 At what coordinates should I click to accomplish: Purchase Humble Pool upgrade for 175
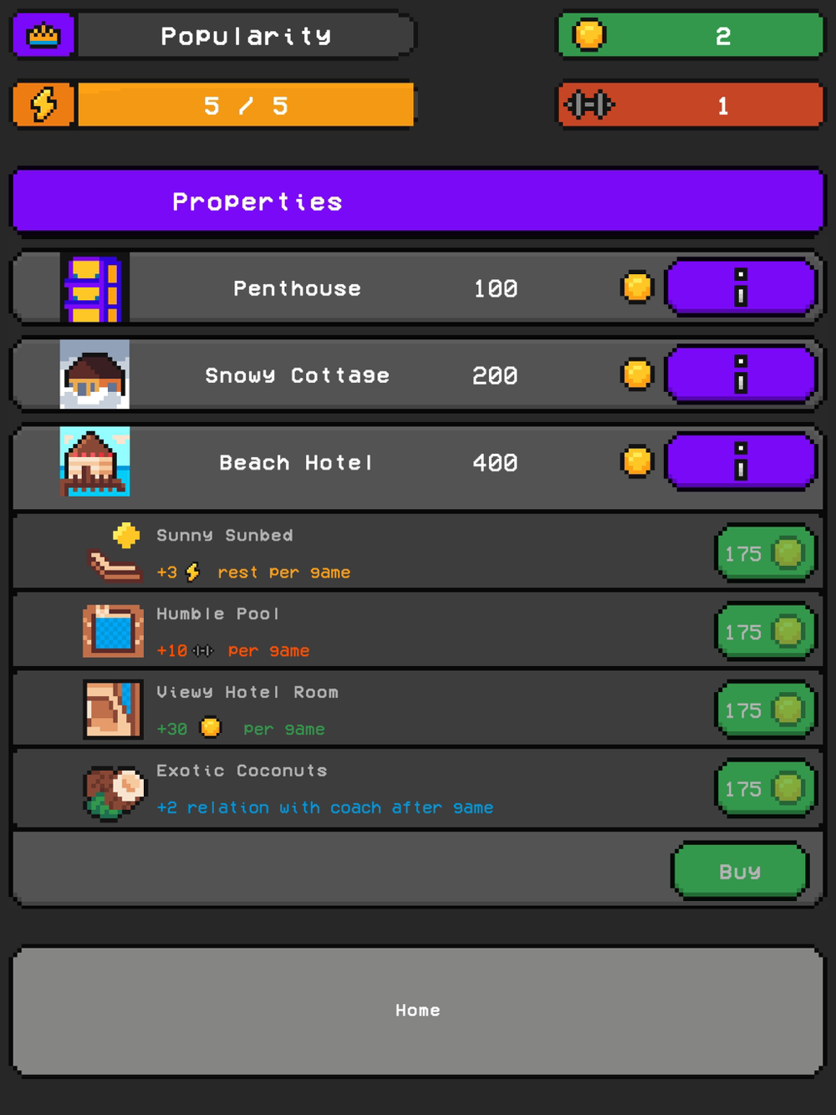point(765,632)
